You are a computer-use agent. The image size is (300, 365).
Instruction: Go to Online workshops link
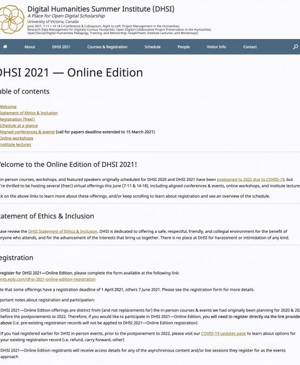pos(17,138)
